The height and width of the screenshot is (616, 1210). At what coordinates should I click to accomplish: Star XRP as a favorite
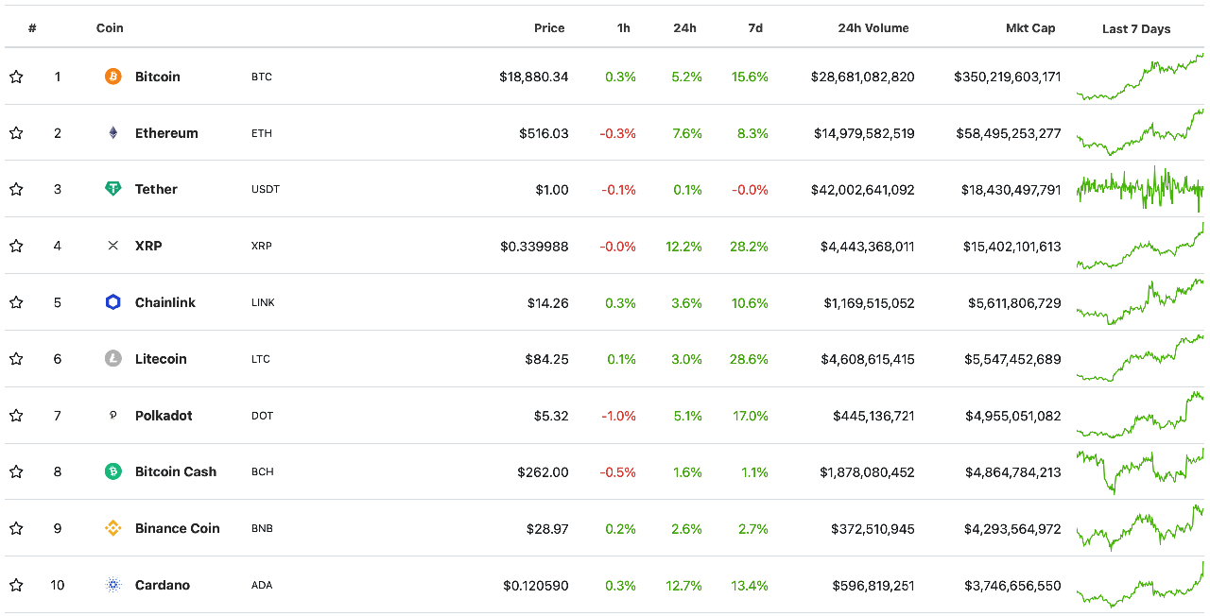pos(16,246)
